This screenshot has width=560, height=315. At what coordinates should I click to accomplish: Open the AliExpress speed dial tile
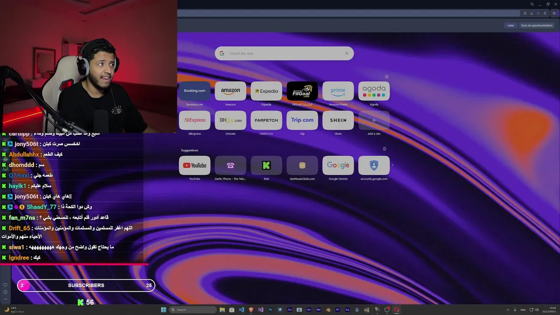tap(195, 120)
